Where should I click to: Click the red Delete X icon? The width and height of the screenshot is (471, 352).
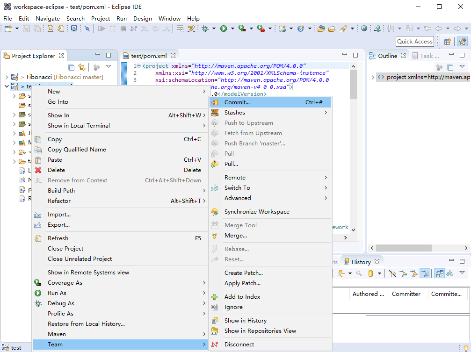click(x=38, y=170)
